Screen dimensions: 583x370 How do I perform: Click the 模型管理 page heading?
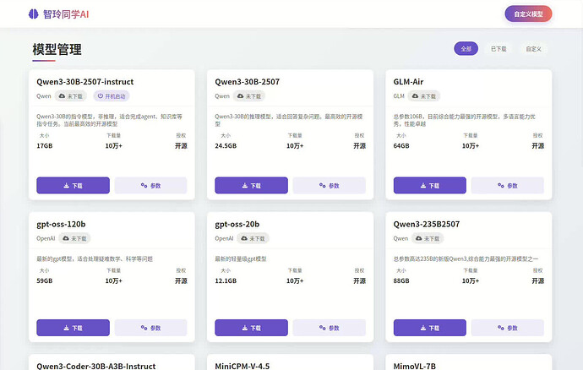click(x=57, y=50)
